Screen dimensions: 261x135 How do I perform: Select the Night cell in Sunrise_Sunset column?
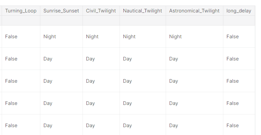click(x=49, y=37)
